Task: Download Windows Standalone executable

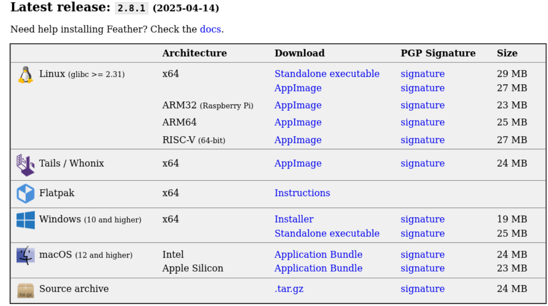Action: click(x=327, y=233)
